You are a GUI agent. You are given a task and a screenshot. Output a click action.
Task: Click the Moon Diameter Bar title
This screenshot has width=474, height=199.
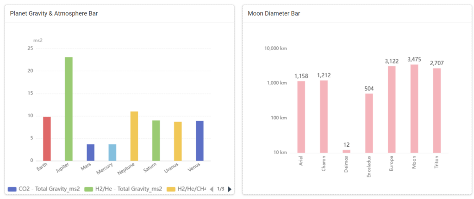pos(274,13)
